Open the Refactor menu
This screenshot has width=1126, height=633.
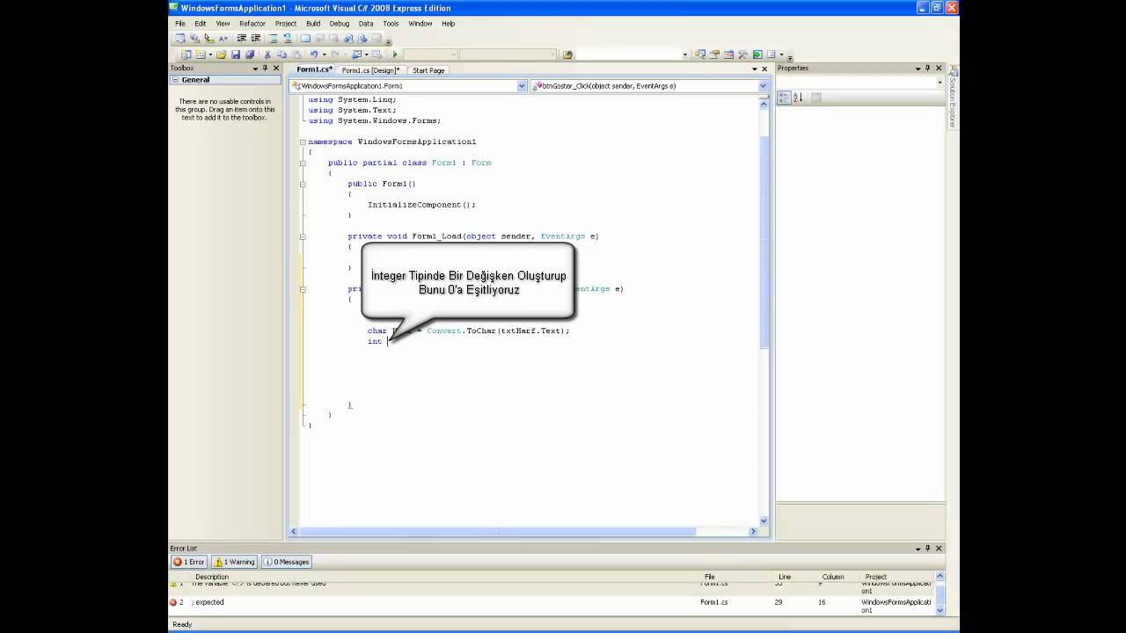(x=252, y=24)
